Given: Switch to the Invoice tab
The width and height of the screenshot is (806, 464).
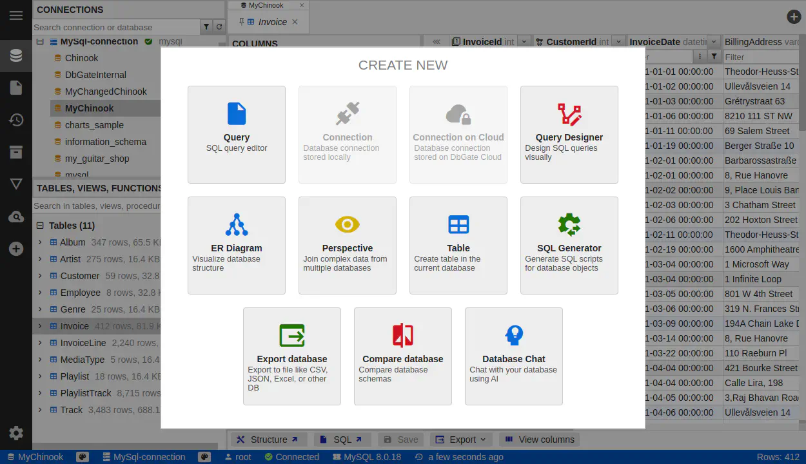Looking at the screenshot, I should [272, 22].
